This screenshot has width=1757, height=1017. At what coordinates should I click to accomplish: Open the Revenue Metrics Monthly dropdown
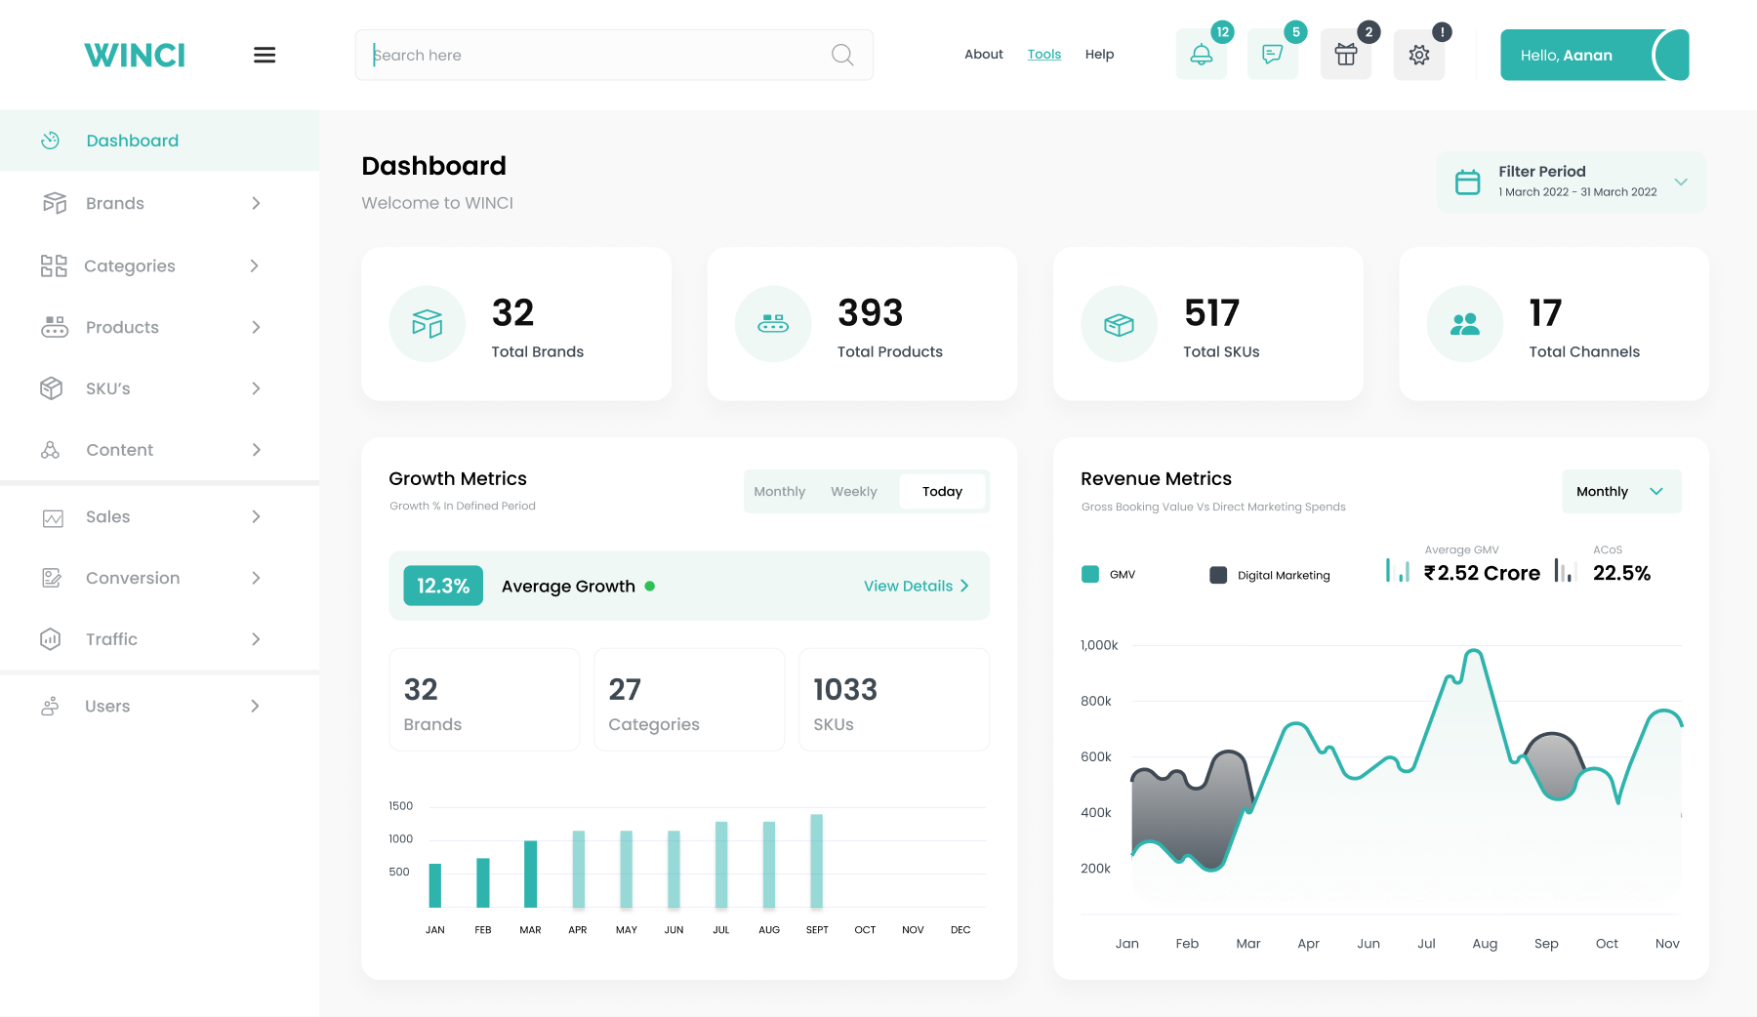pyautogui.click(x=1621, y=492)
